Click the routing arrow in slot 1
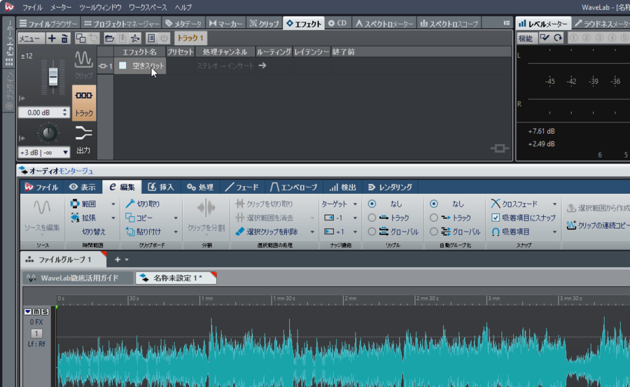 point(262,66)
